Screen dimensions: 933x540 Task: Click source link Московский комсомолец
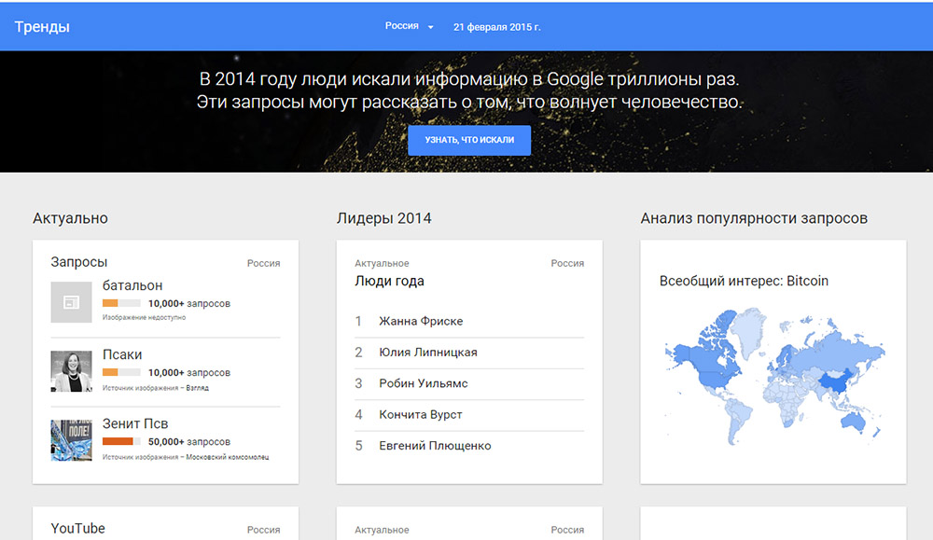point(228,457)
